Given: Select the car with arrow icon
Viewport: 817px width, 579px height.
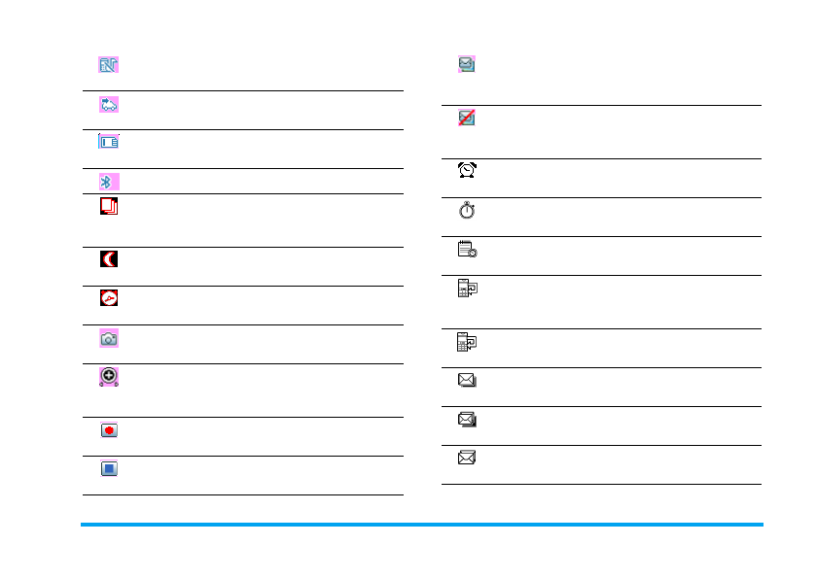Looking at the screenshot, I should tap(108, 104).
